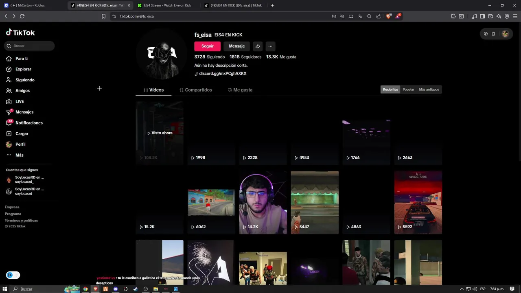Click the Buscar search field
Screen dimensions: 521x293
click(29, 46)
